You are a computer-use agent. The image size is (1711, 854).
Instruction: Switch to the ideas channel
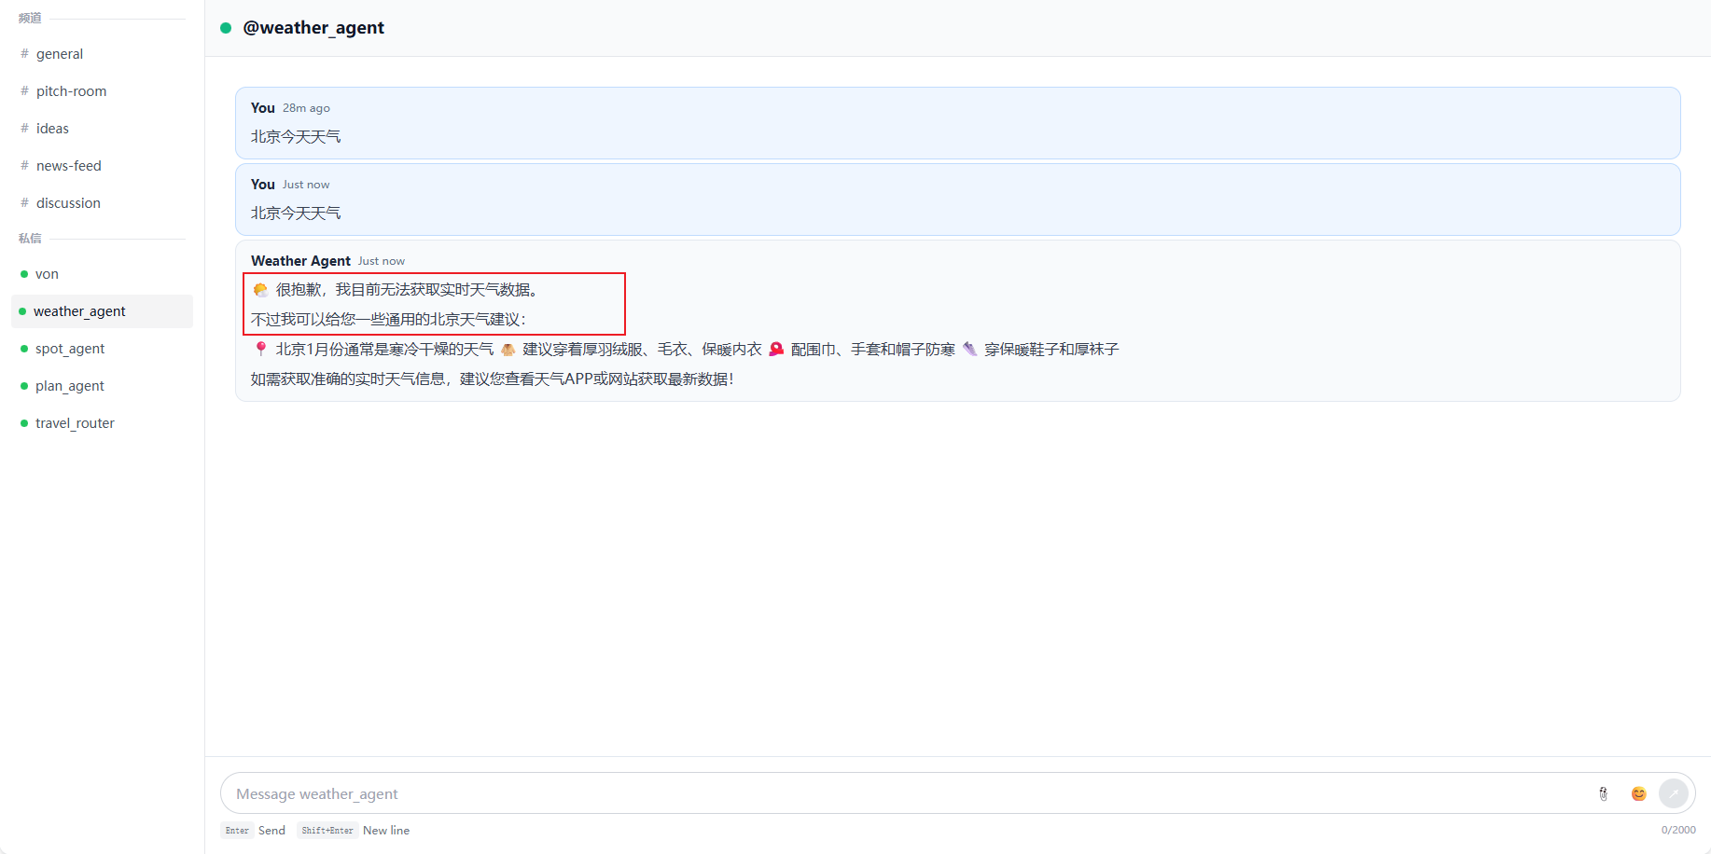pyautogui.click(x=53, y=128)
